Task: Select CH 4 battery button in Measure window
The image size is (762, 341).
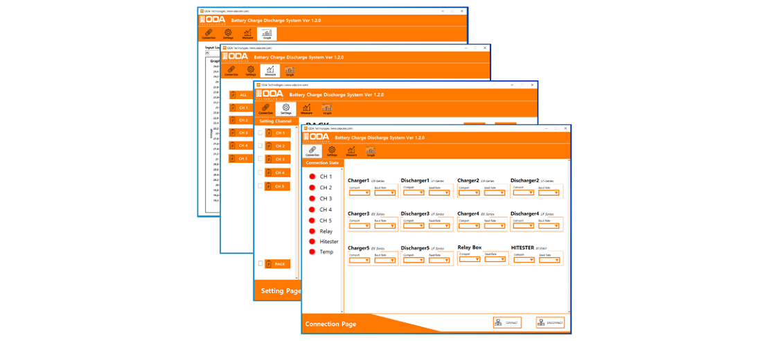Action: coord(240,146)
